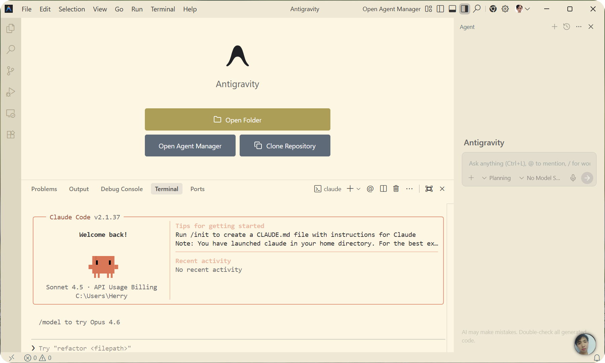Open Agent conversation history
This screenshot has width=605, height=363.
click(x=567, y=27)
